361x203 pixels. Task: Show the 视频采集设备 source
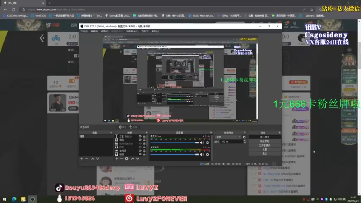pyautogui.click(x=140, y=143)
